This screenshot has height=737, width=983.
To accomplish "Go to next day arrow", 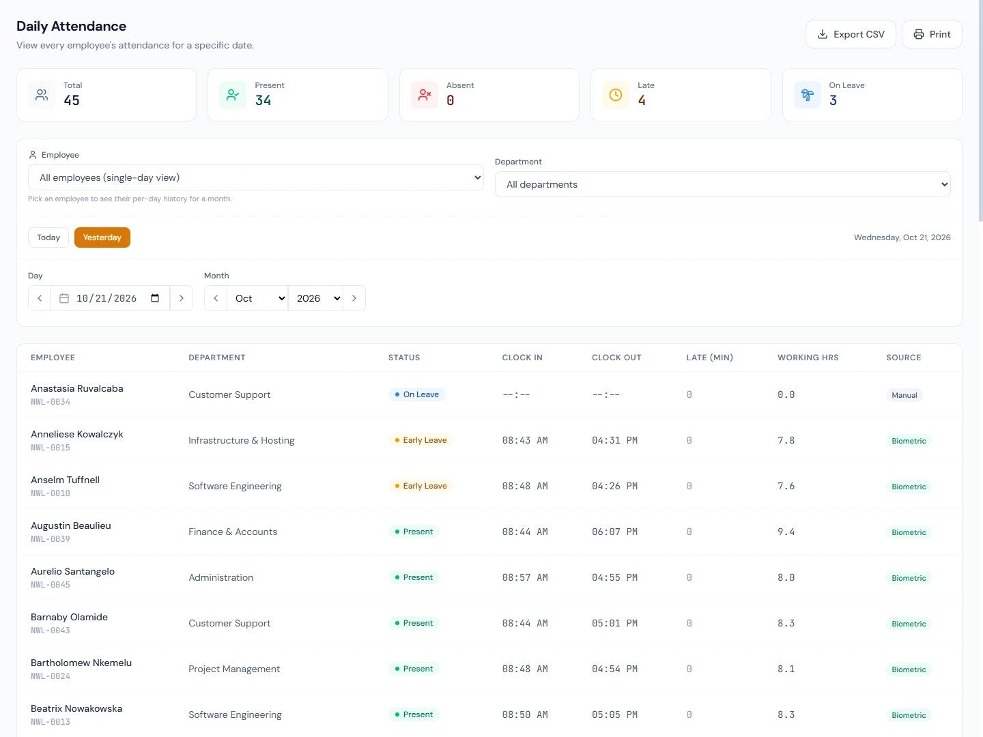I will pos(181,298).
